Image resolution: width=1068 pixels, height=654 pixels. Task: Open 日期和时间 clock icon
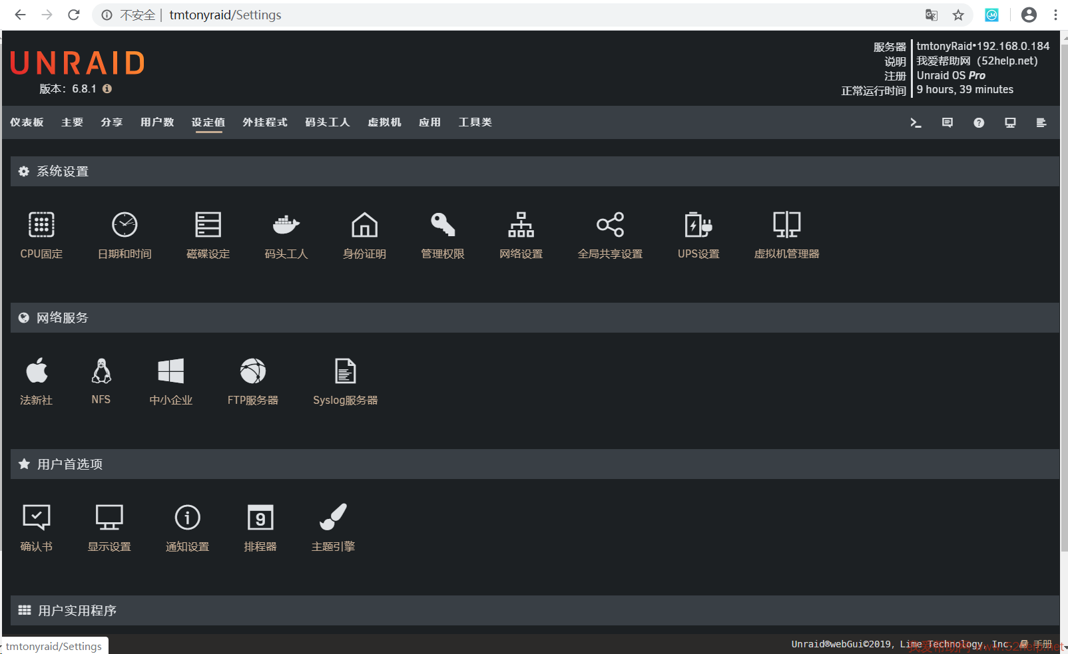tap(125, 225)
